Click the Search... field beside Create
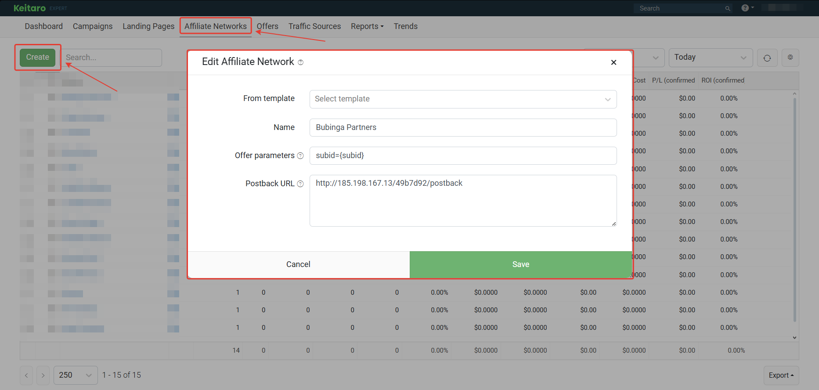Screen dimensions: 819x390 click(x=111, y=58)
